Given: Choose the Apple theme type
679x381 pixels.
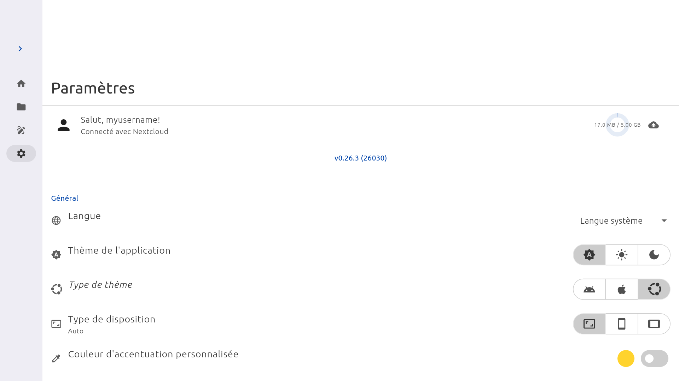Looking at the screenshot, I should pos(622,289).
